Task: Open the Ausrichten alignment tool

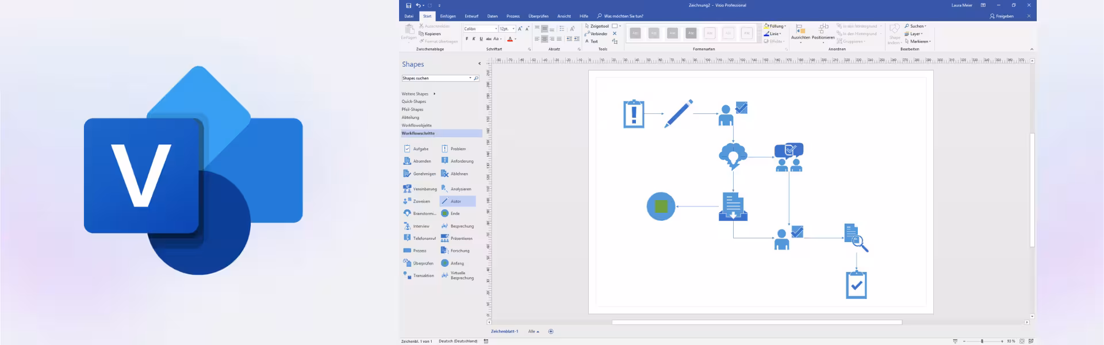Action: 800,33
